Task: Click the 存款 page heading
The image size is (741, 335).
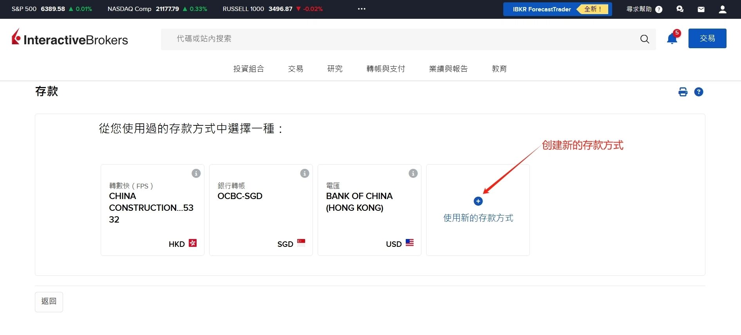Action: coord(47,91)
